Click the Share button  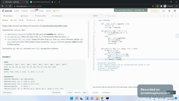click(41, 20)
